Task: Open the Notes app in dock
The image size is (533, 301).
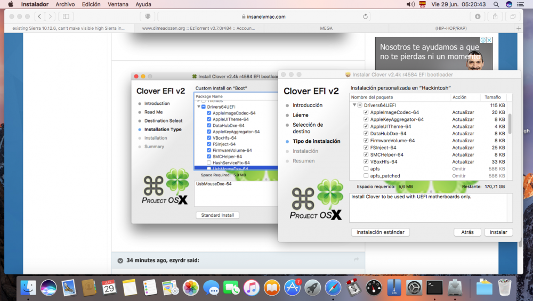Action: pyautogui.click(x=130, y=288)
